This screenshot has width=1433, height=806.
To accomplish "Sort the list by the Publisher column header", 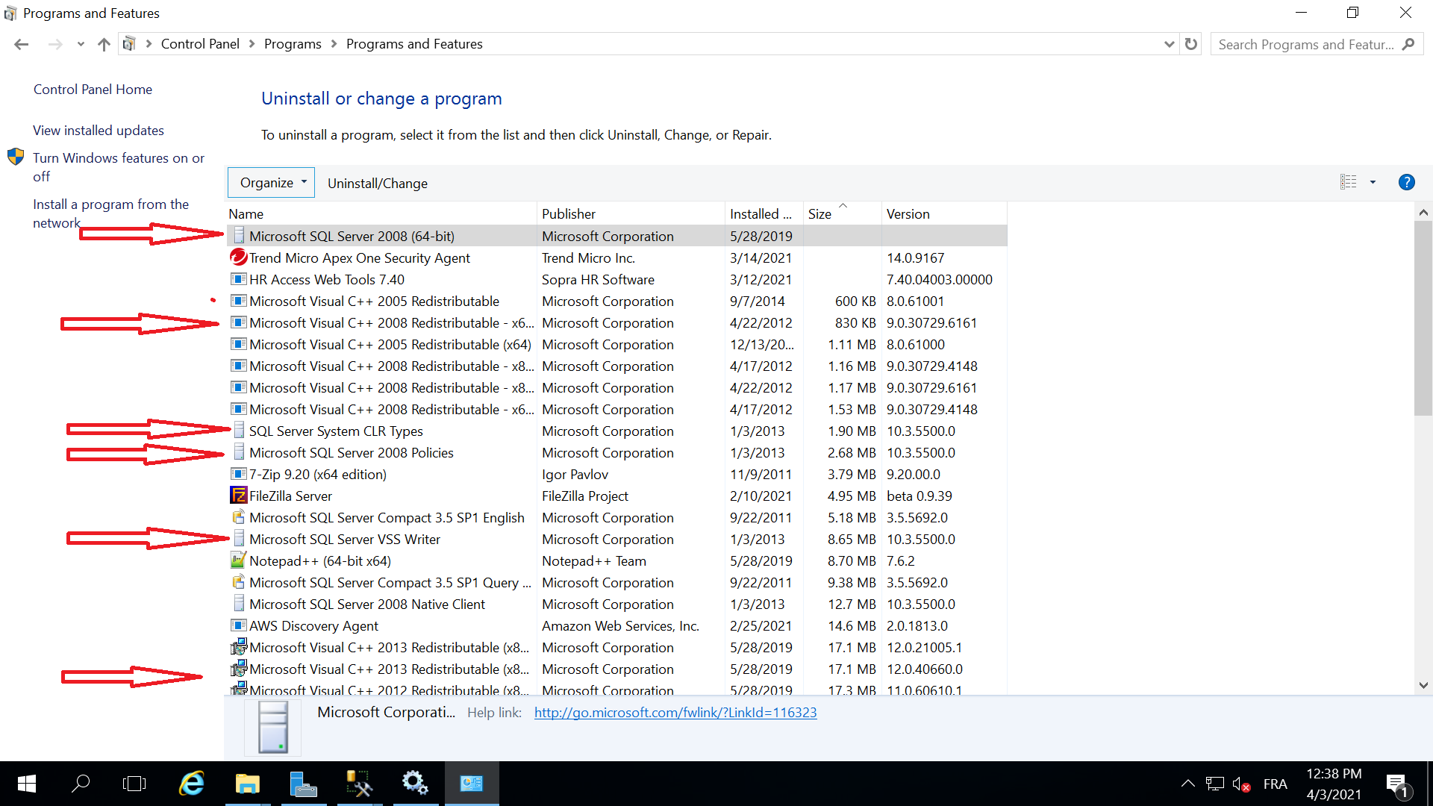I will click(x=569, y=214).
